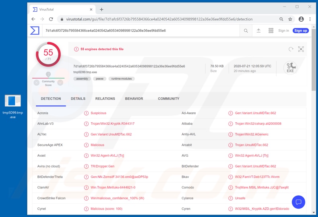
Task: Switch to the DETAILS tab
Action: click(x=78, y=99)
